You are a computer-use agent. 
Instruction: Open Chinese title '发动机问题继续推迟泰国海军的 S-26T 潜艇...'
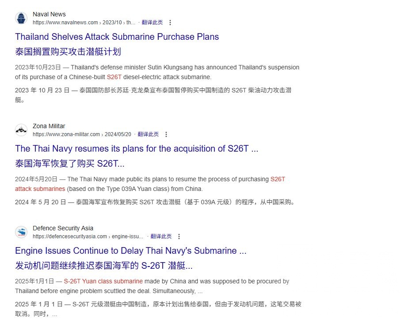104,266
